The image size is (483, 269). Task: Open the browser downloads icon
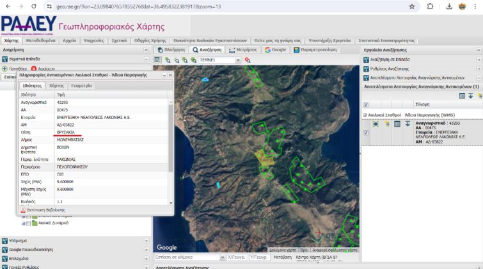449,6
